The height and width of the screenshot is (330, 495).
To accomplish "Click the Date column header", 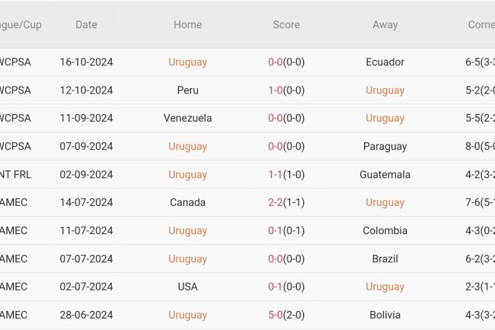I will point(86,24).
